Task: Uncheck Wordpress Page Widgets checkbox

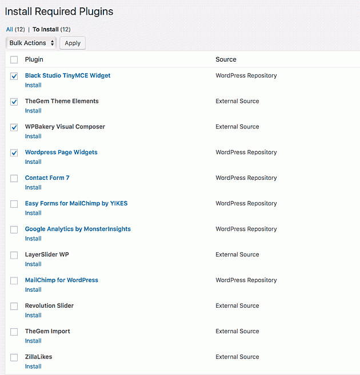Action: coord(14,153)
